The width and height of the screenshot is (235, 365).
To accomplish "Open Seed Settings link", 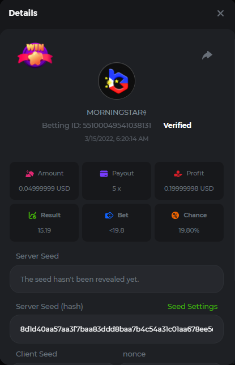I will coord(193,306).
